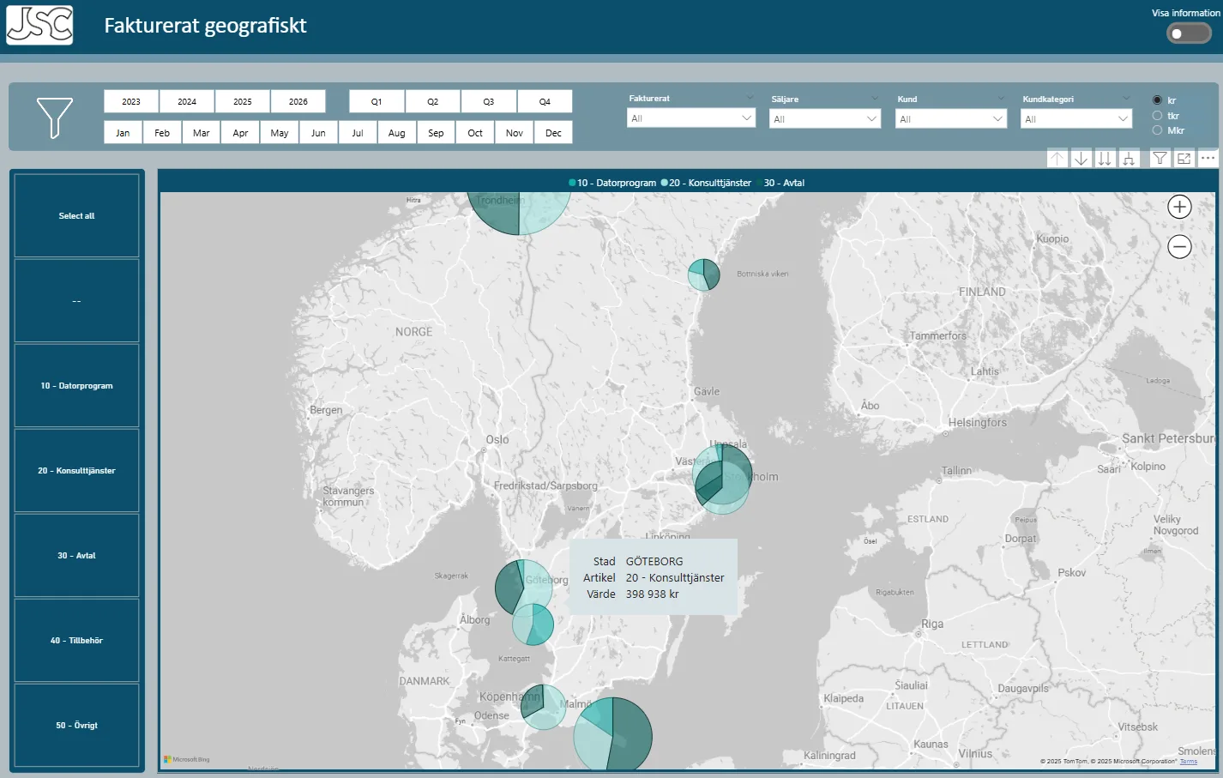Screen dimensions: 1223x778
Task: Select month Aug
Action: [397, 133]
